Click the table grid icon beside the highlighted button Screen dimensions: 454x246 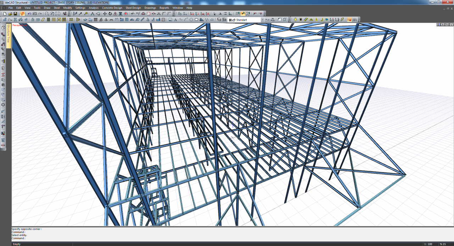click(x=354, y=20)
